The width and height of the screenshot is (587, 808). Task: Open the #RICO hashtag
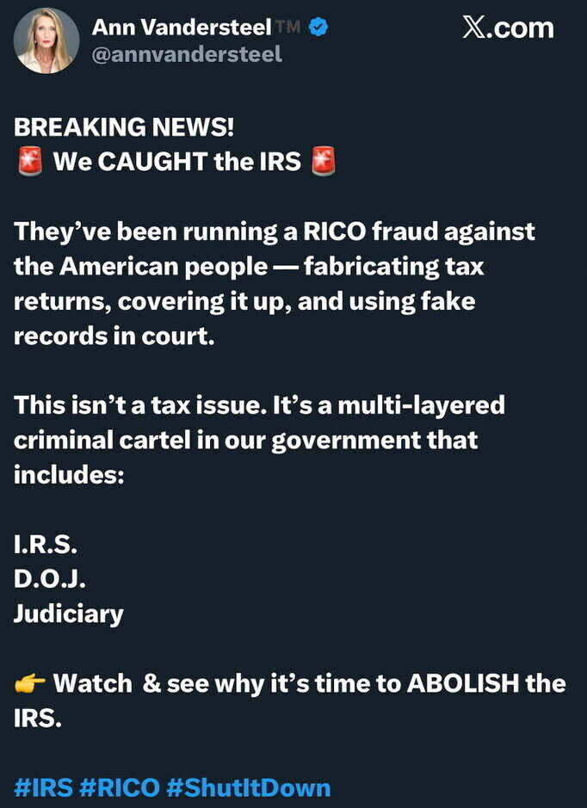pyautogui.click(x=120, y=788)
